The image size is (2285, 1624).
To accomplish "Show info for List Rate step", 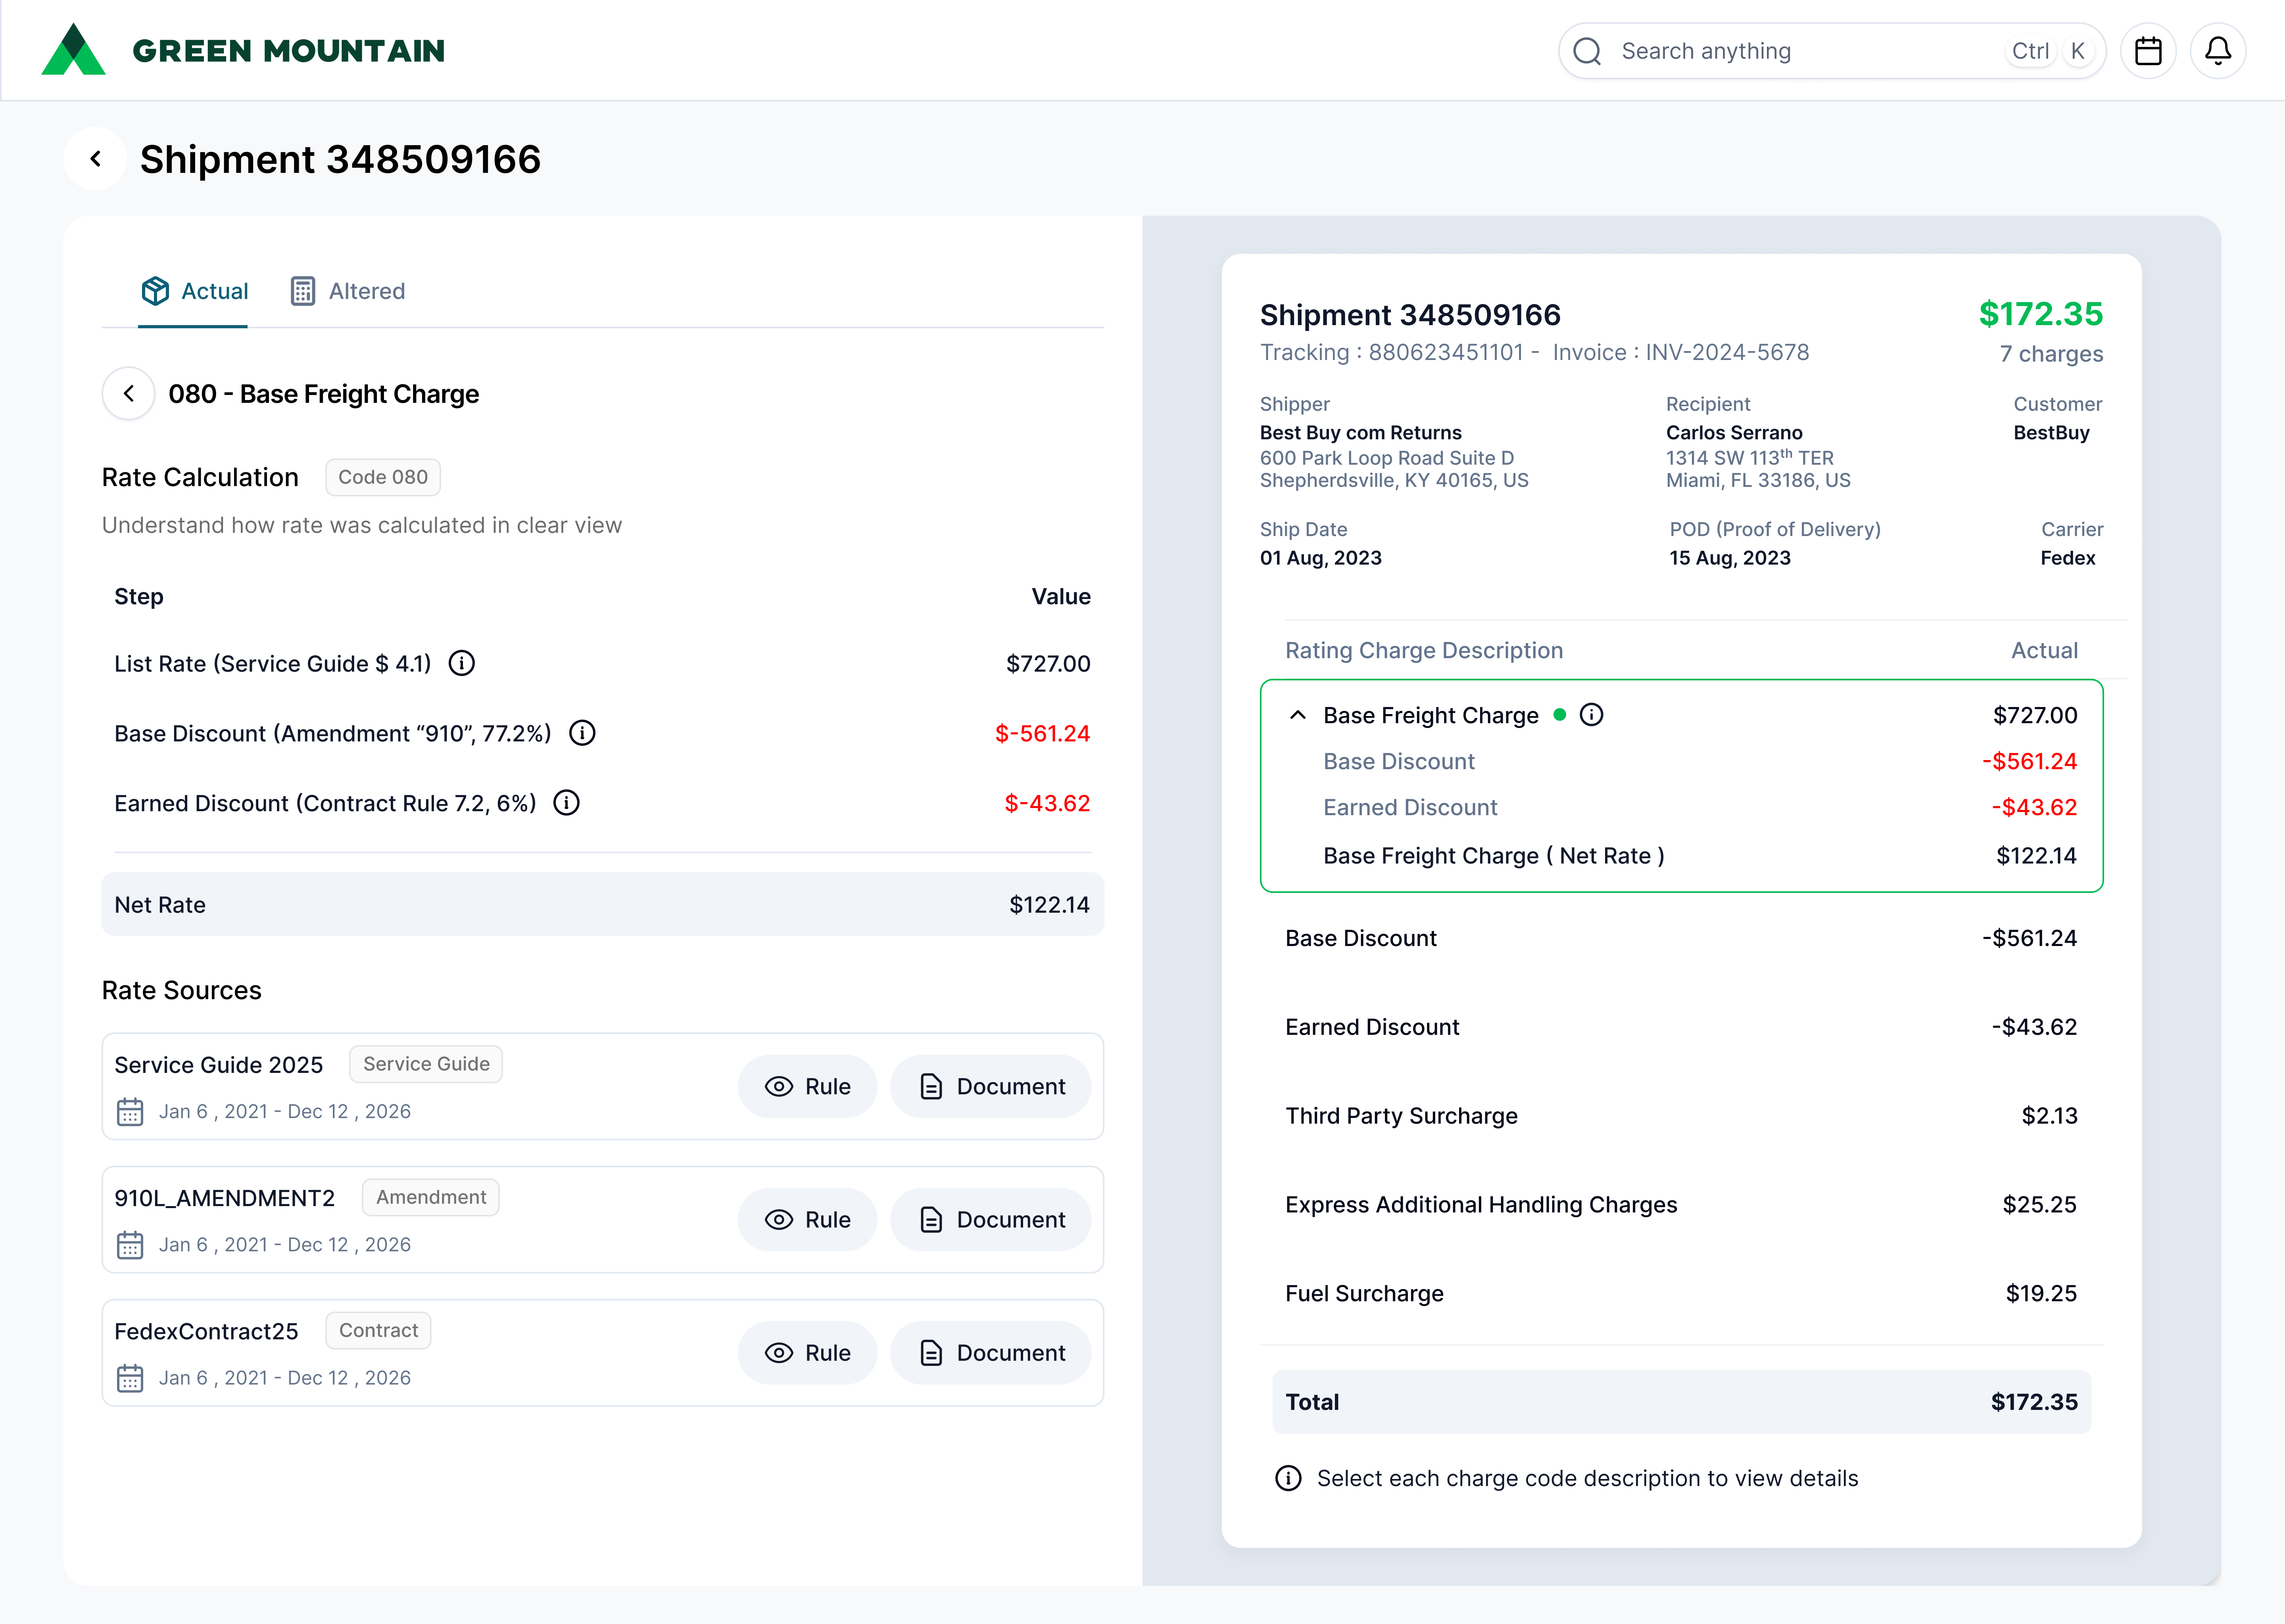I will [x=461, y=663].
